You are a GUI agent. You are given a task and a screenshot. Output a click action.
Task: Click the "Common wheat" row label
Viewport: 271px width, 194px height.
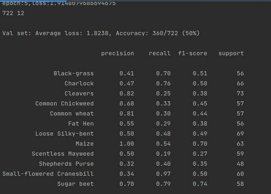click(72, 114)
